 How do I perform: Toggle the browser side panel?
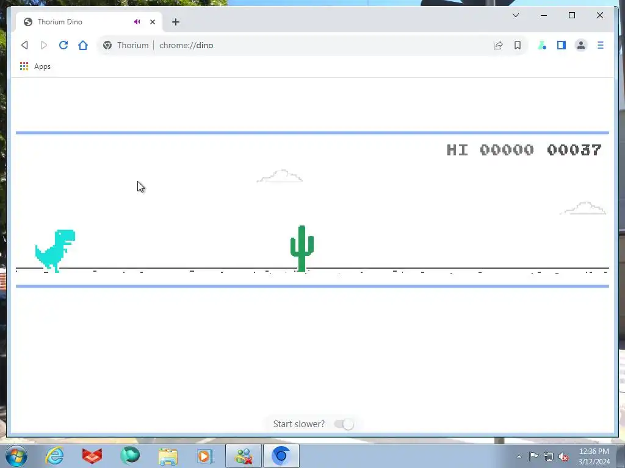(562, 45)
